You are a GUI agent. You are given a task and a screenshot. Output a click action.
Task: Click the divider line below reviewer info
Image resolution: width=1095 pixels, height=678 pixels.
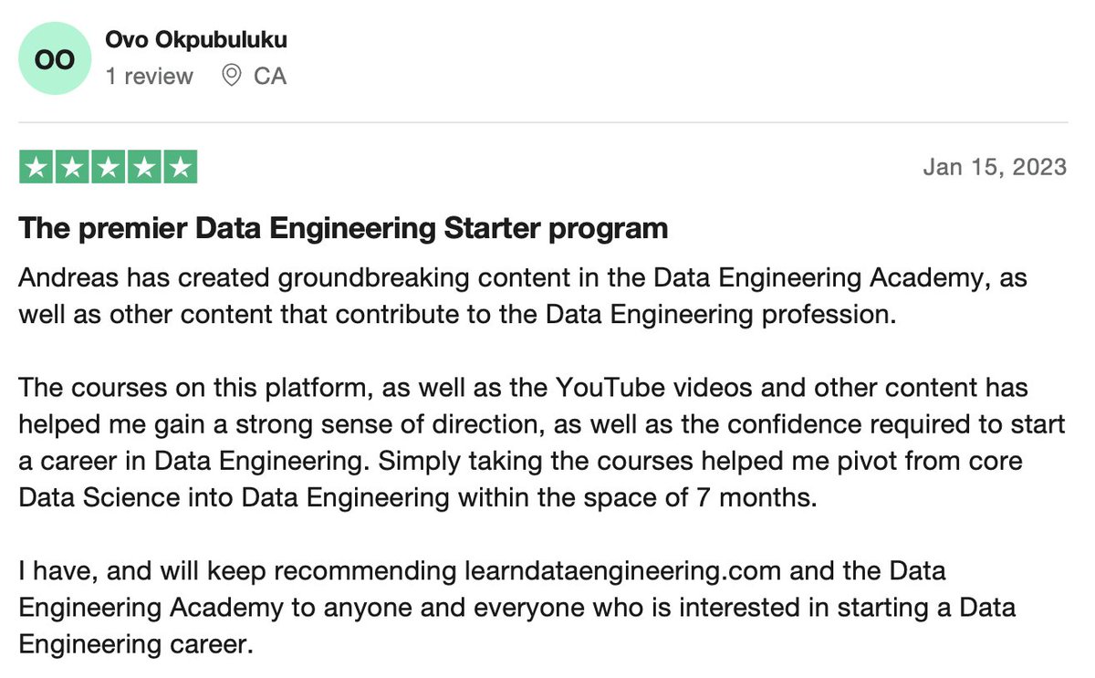point(543,121)
